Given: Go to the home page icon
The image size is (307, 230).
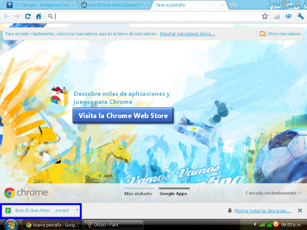Looking at the screenshot, I should coord(39,16).
